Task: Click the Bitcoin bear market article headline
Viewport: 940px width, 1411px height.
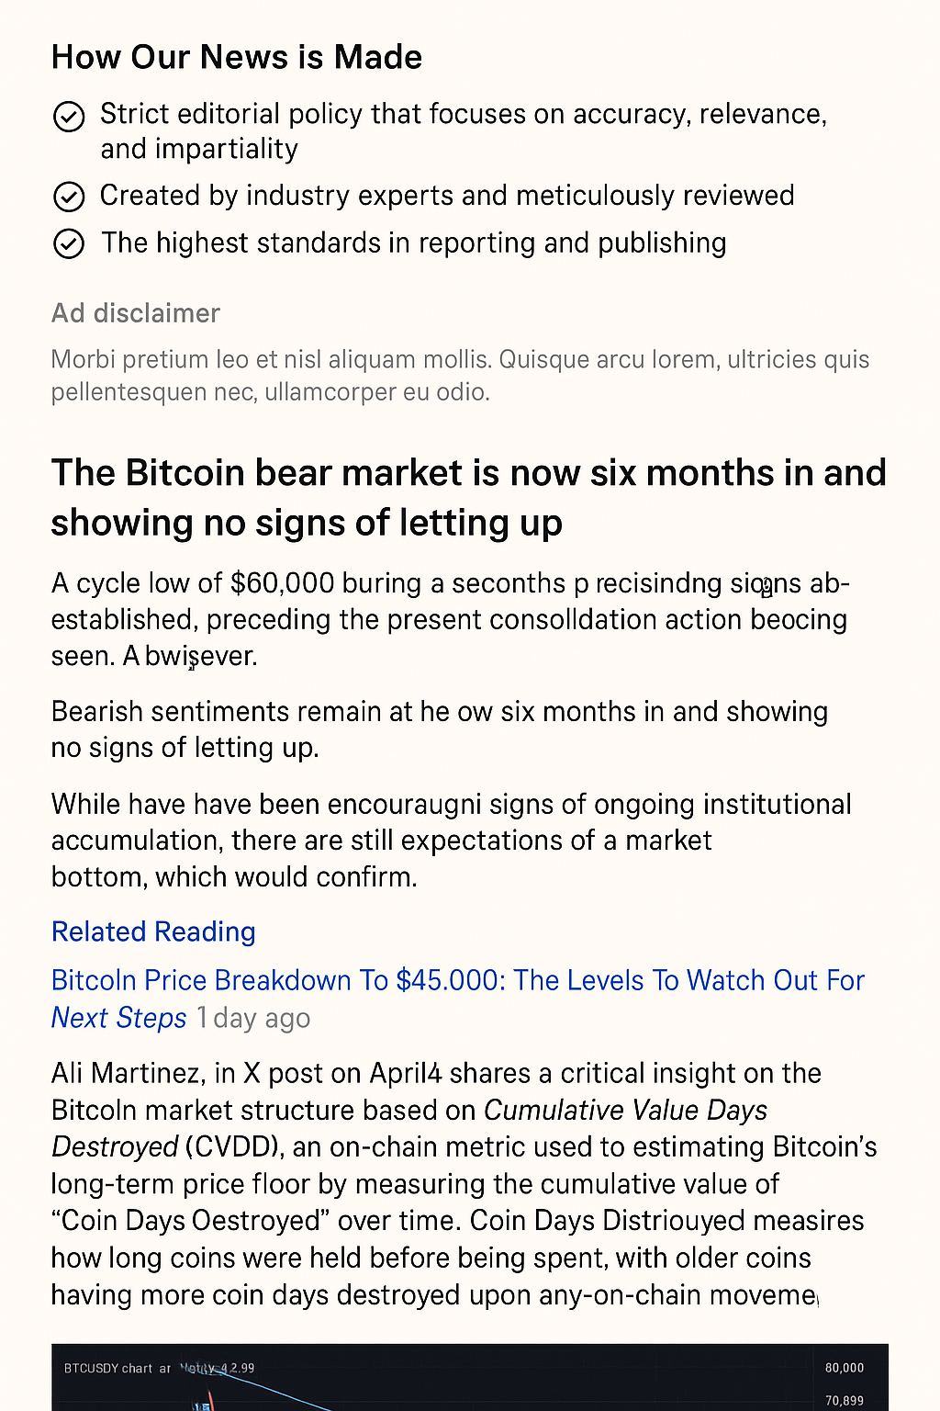Action: pyautogui.click(x=468, y=497)
